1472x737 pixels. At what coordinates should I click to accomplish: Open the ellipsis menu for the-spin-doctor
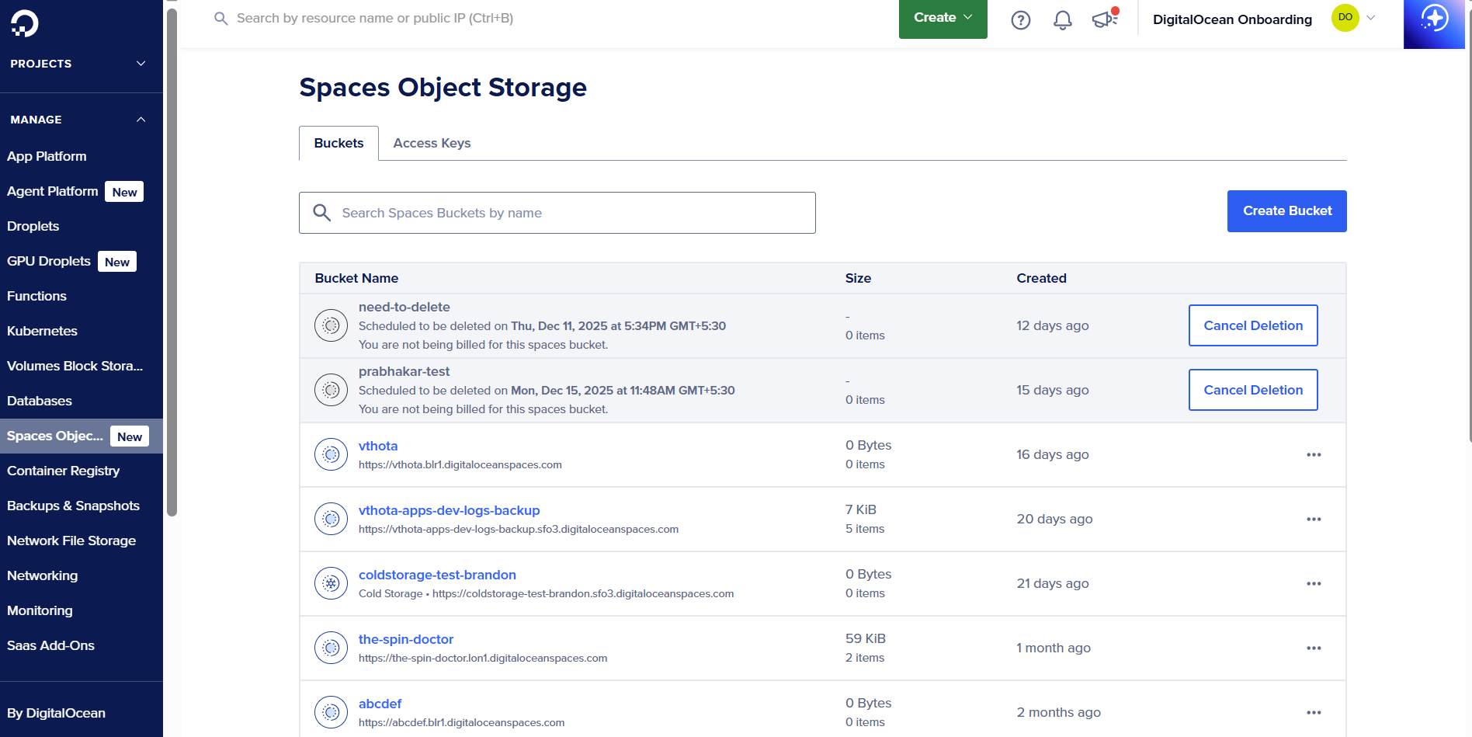point(1314,648)
